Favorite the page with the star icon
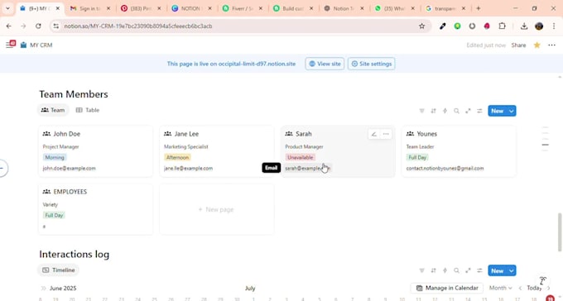The width and height of the screenshot is (563, 301). point(537,45)
